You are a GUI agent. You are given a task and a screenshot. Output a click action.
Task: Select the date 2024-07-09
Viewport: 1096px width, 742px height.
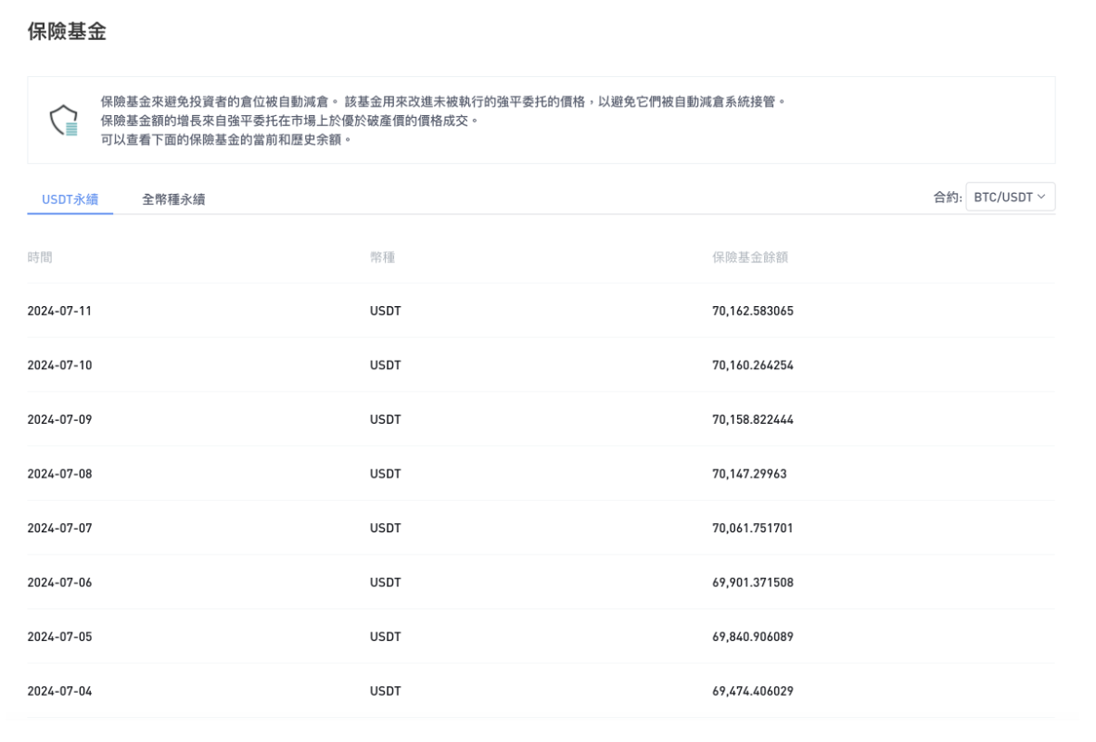[59, 419]
